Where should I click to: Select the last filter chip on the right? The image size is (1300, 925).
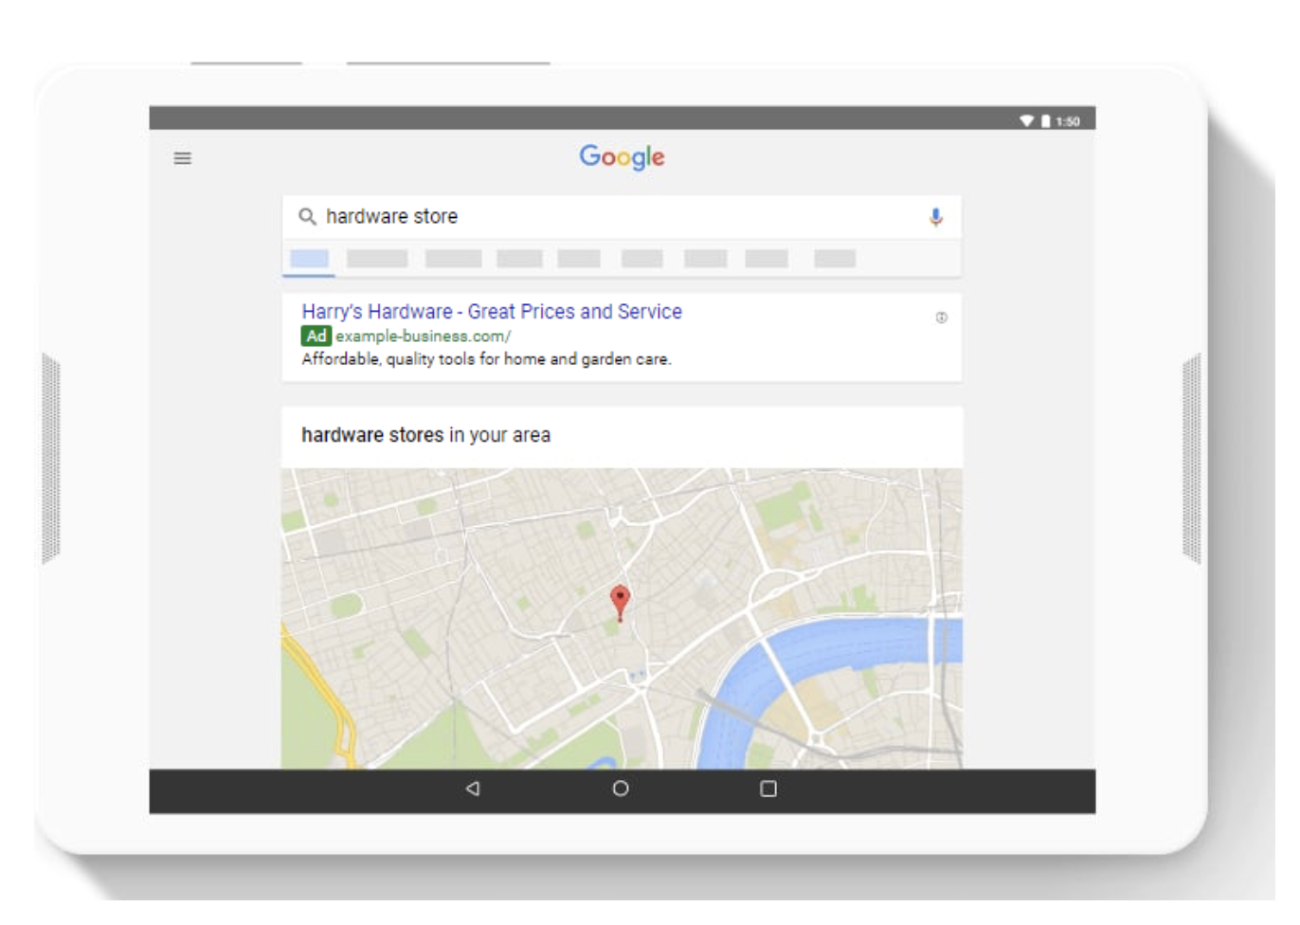pyautogui.click(x=834, y=257)
